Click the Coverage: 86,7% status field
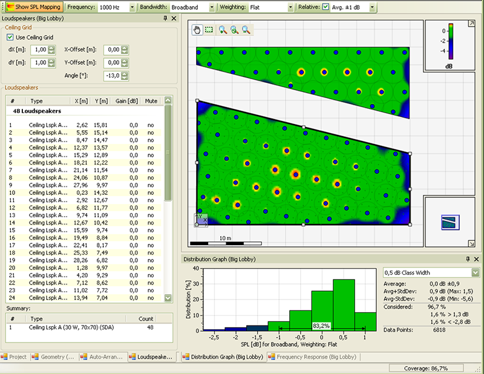The width and height of the screenshot is (484, 374). tap(426, 368)
